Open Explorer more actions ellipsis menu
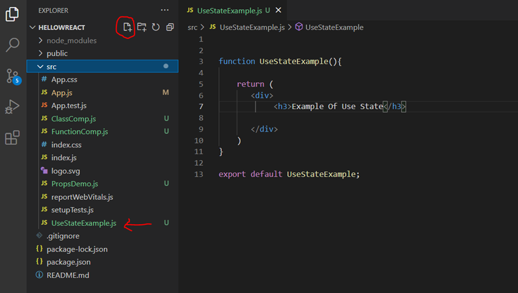 (165, 10)
